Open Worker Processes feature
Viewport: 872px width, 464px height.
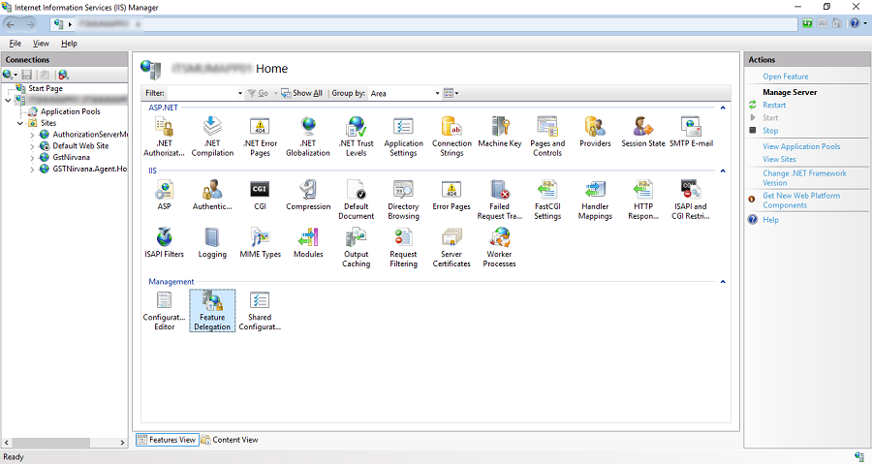(499, 247)
